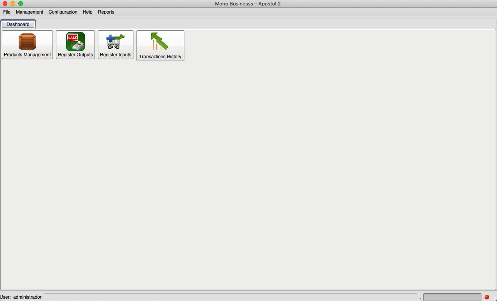
Task: Click the green arrow Transactions History icon
Action: (160, 42)
